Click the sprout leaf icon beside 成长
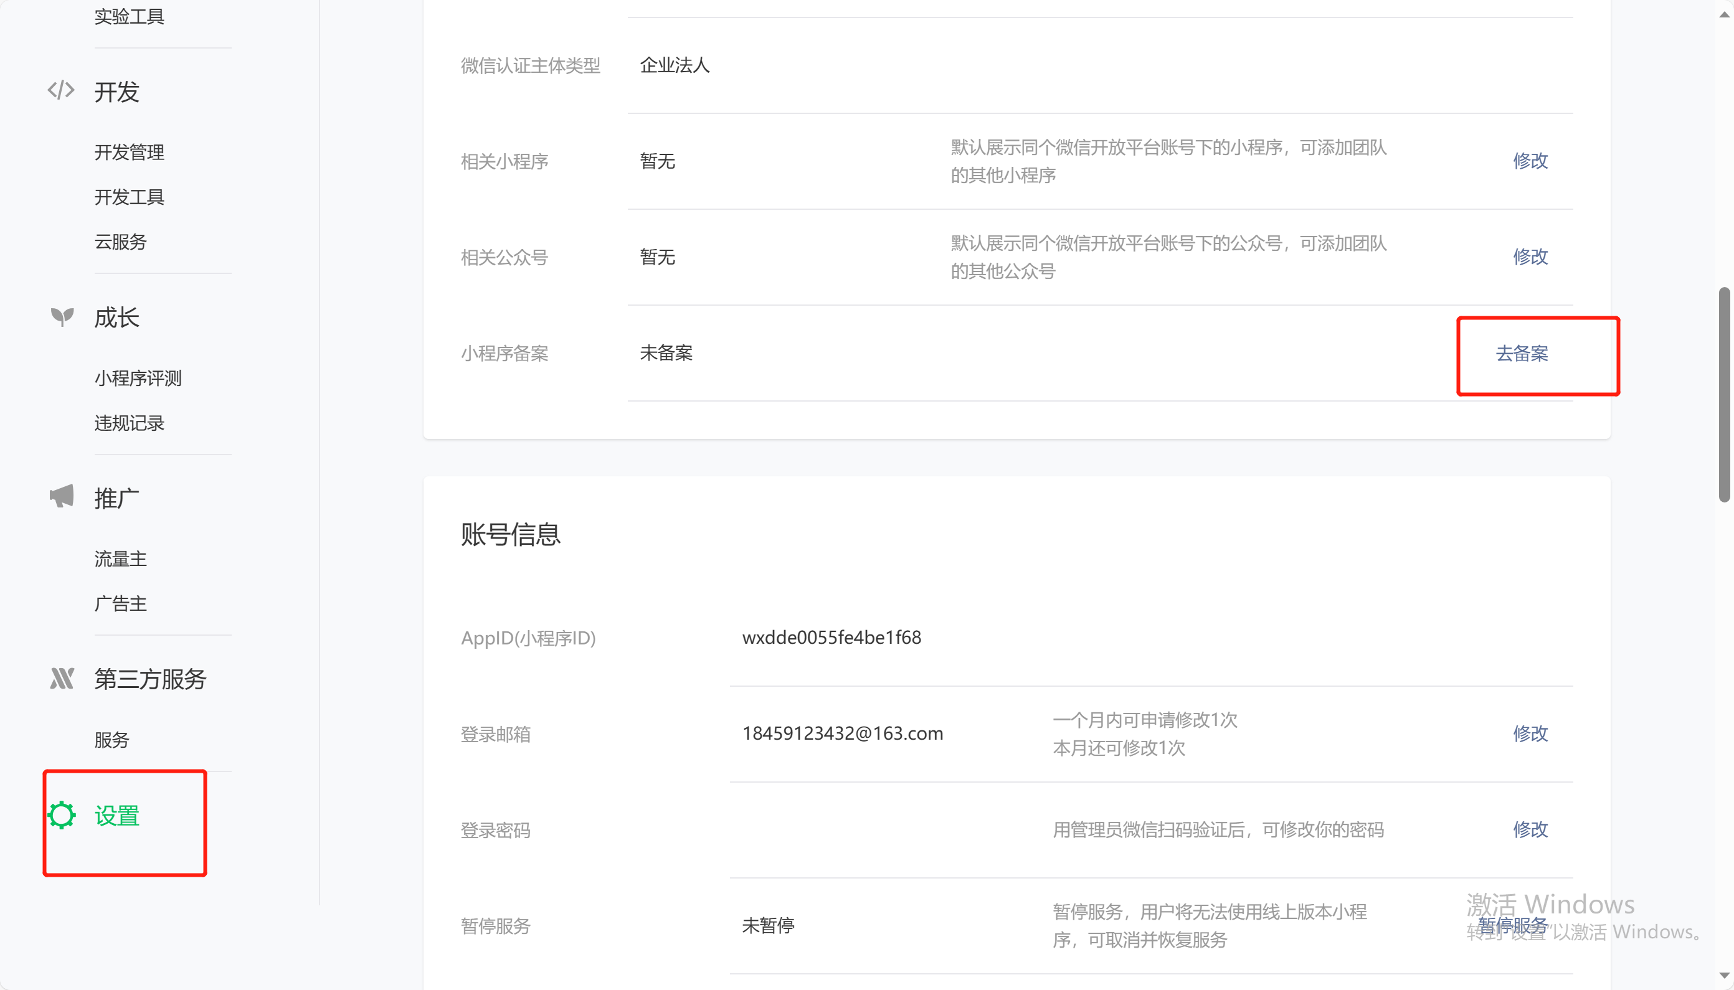This screenshot has height=990, width=1734. (62, 317)
